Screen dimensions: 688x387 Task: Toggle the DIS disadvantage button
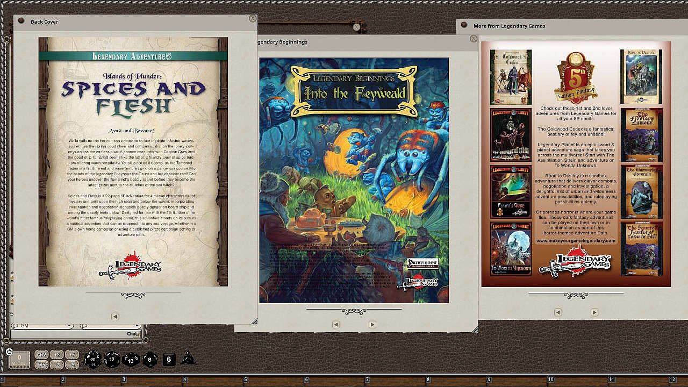pyautogui.click(x=42, y=364)
